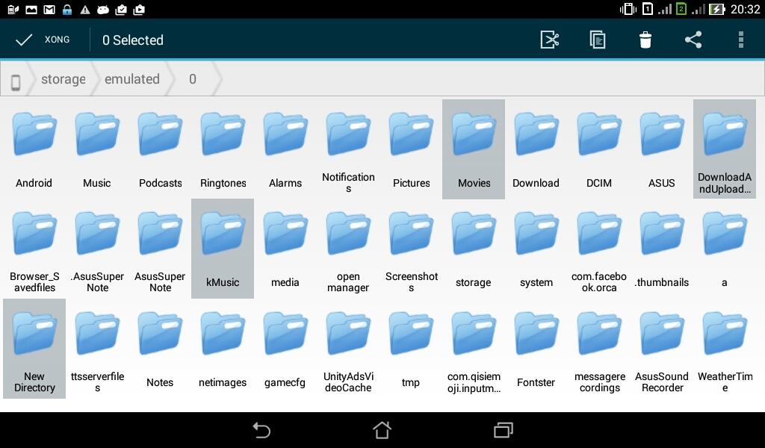Image resolution: width=765 pixels, height=448 pixels.
Task: Go to storage breadcrumb
Action: [63, 79]
